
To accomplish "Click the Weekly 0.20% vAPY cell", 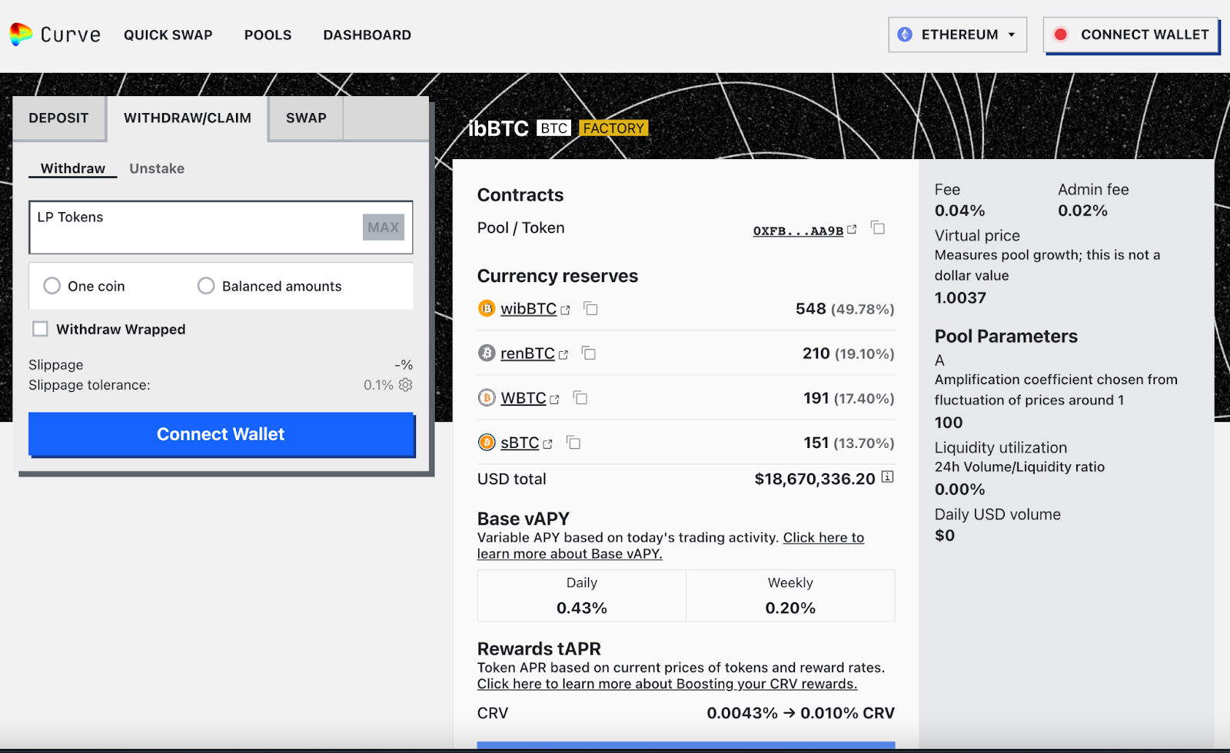I will (x=790, y=595).
